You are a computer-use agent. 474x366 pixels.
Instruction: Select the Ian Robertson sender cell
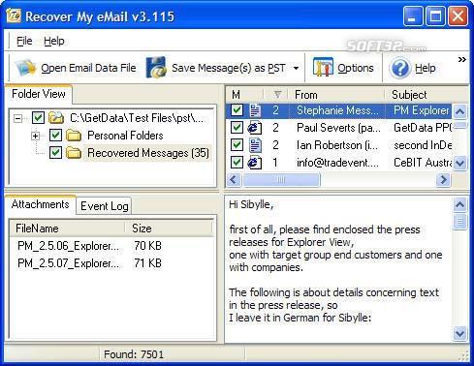click(x=337, y=145)
